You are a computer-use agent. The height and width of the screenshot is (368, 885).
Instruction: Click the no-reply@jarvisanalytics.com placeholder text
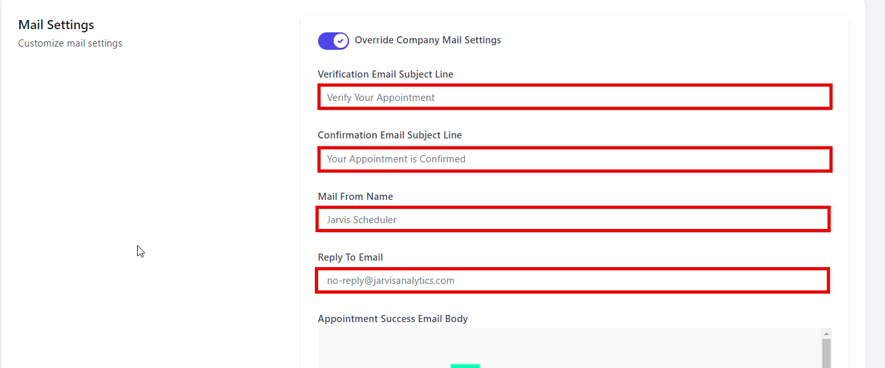pyautogui.click(x=390, y=281)
